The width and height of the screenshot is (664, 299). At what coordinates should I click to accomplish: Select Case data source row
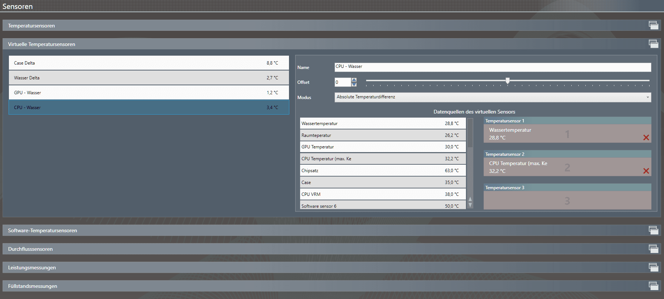[x=383, y=183]
